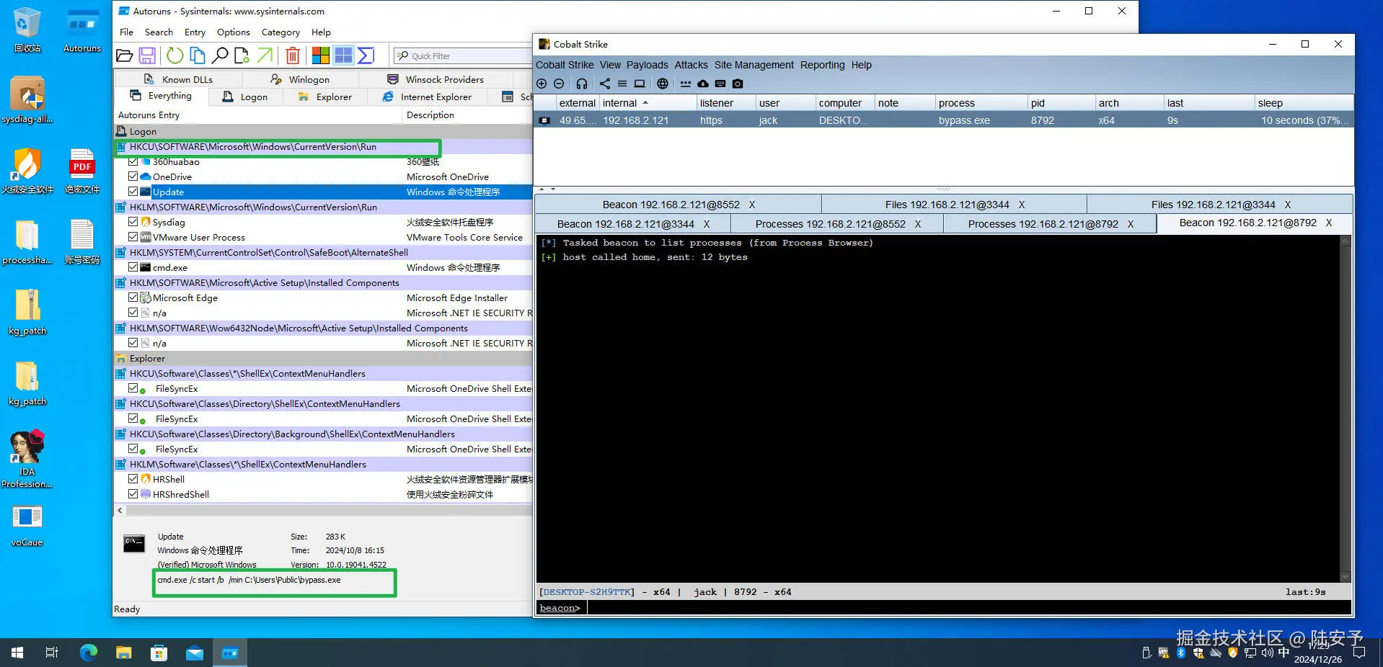Close the Beacon 192.168.2.121@8552 tab
1383x667 pixels.
(x=752, y=205)
